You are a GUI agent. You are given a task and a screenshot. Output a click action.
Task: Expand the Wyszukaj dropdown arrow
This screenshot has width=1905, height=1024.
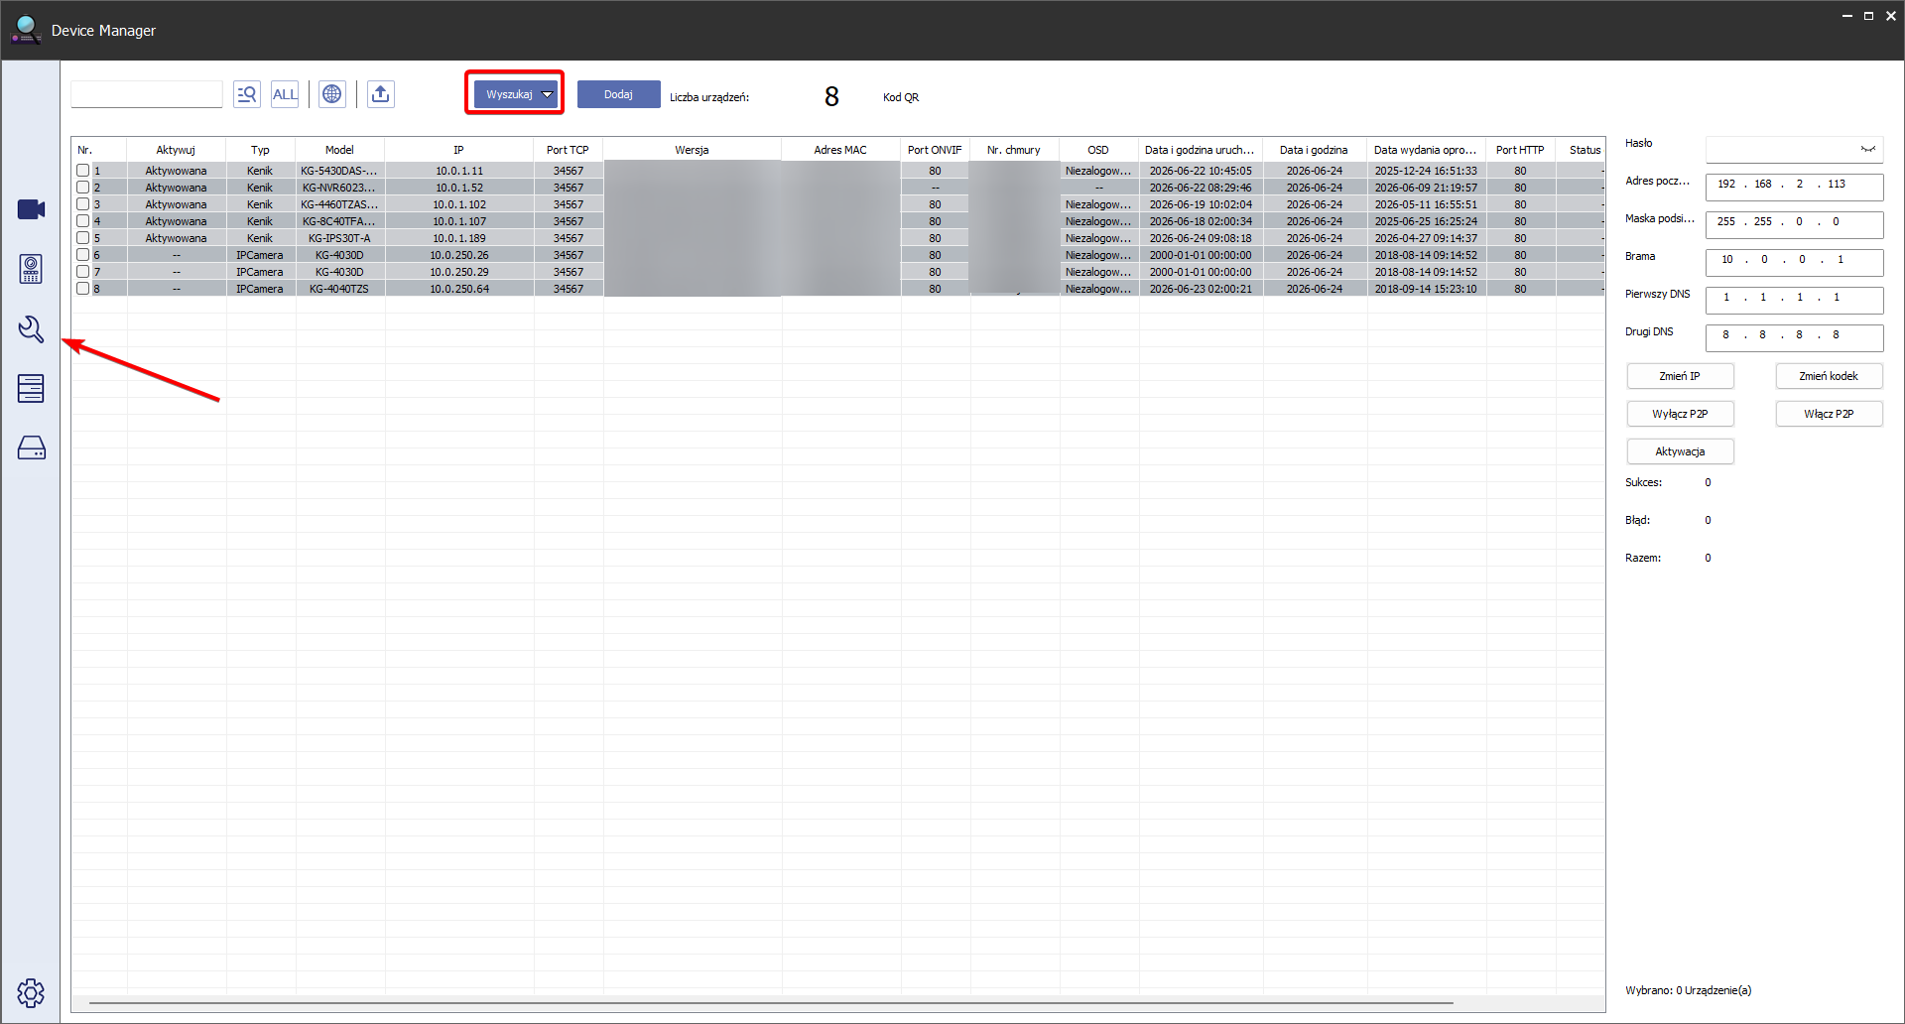547,94
